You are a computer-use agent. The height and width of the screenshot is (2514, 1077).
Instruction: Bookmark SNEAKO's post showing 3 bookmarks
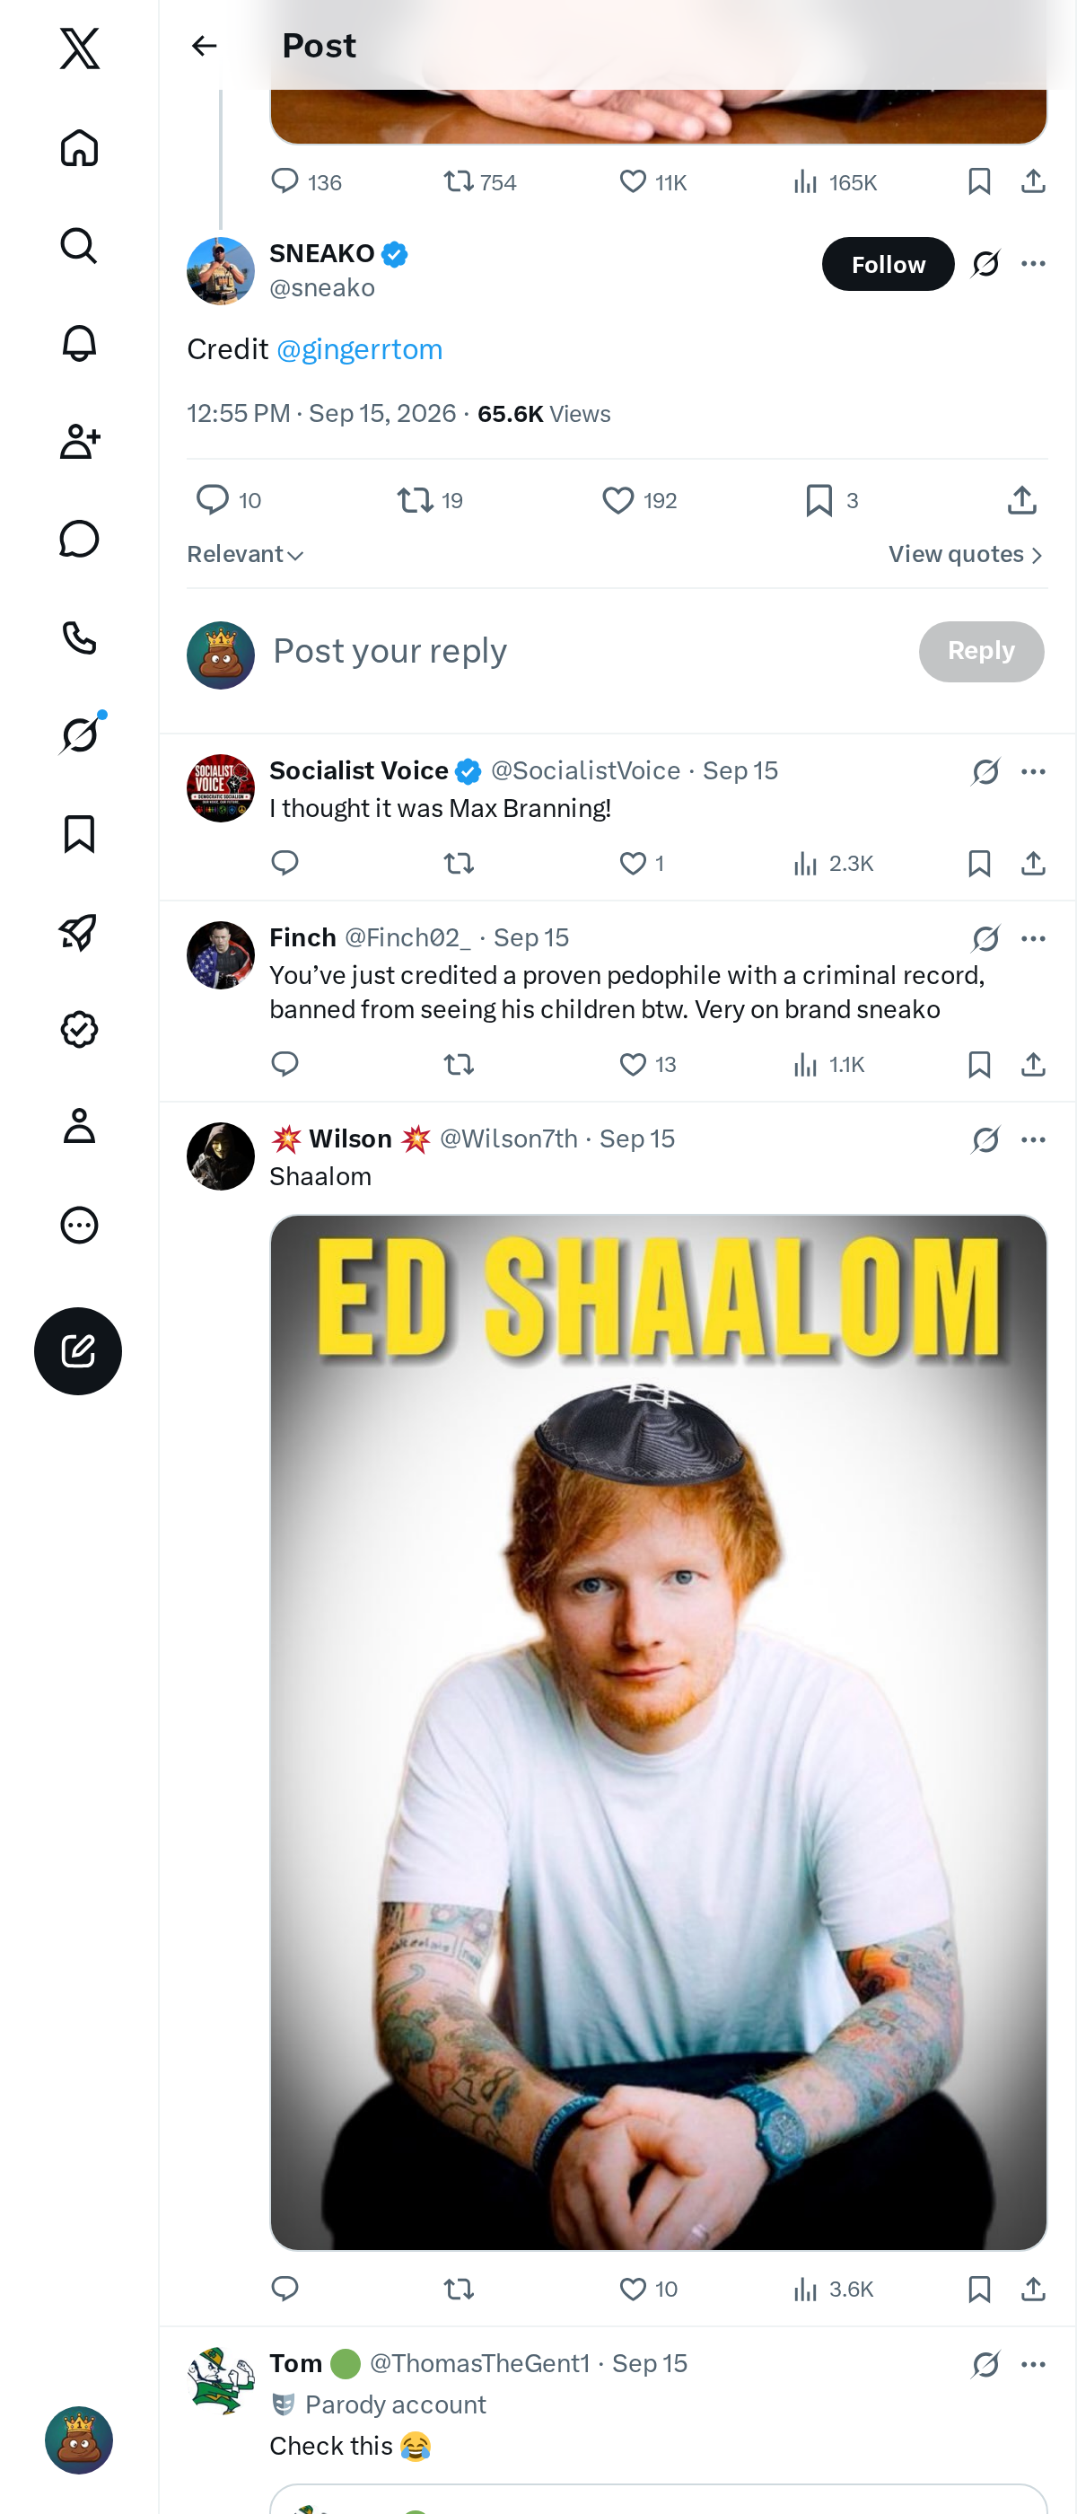831,501
